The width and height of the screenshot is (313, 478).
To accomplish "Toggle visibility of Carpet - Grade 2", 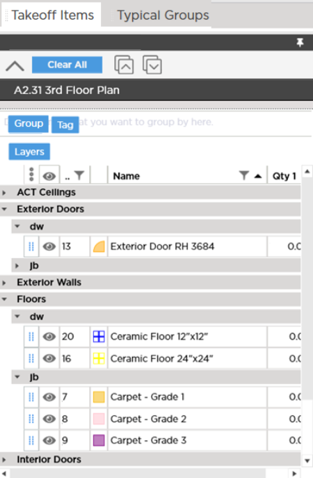I will click(x=49, y=419).
